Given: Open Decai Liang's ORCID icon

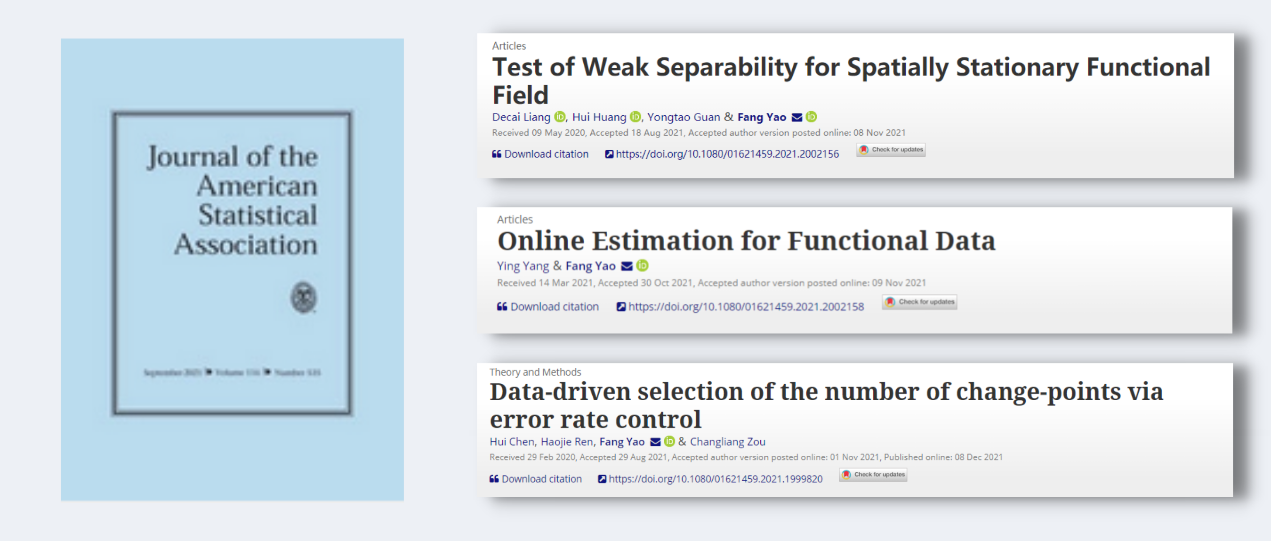Looking at the screenshot, I should pyautogui.click(x=560, y=117).
